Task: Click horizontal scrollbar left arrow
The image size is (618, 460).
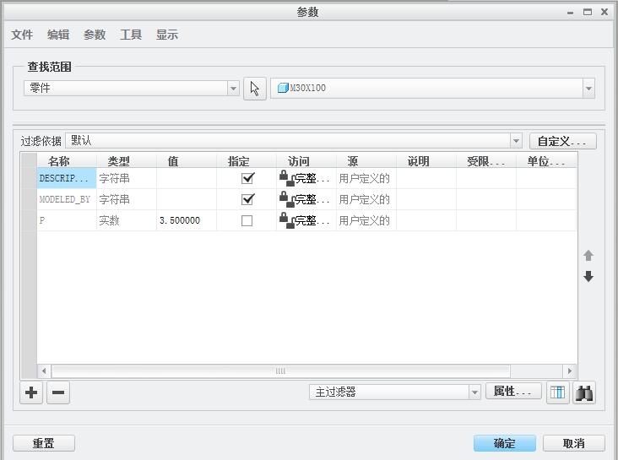Action: click(44, 371)
